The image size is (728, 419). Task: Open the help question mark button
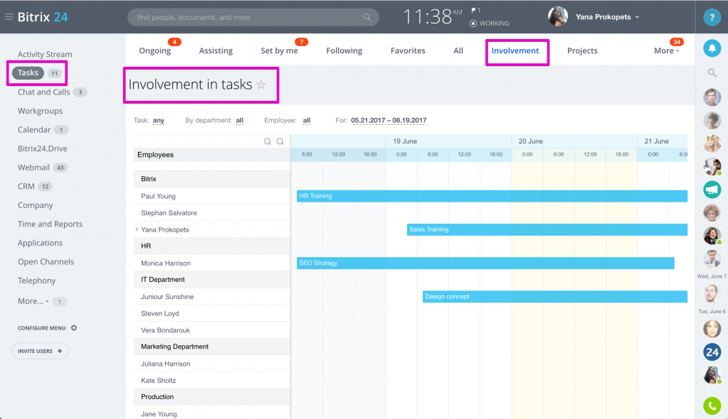[712, 17]
